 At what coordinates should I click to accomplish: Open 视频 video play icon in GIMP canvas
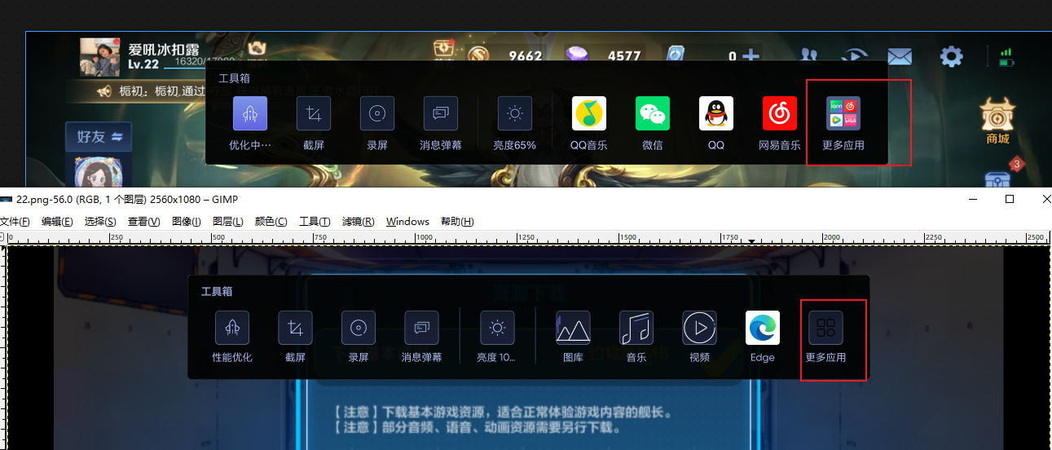pos(700,328)
